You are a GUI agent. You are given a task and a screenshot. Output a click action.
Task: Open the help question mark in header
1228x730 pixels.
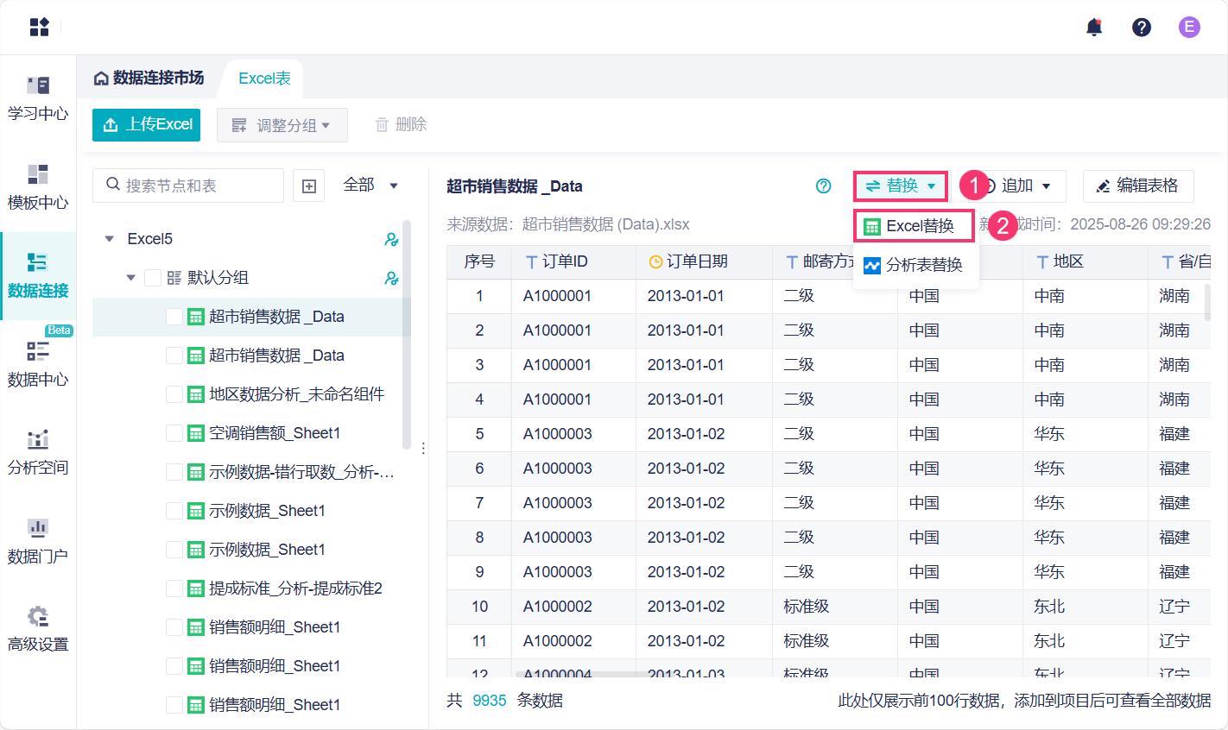tap(1142, 27)
